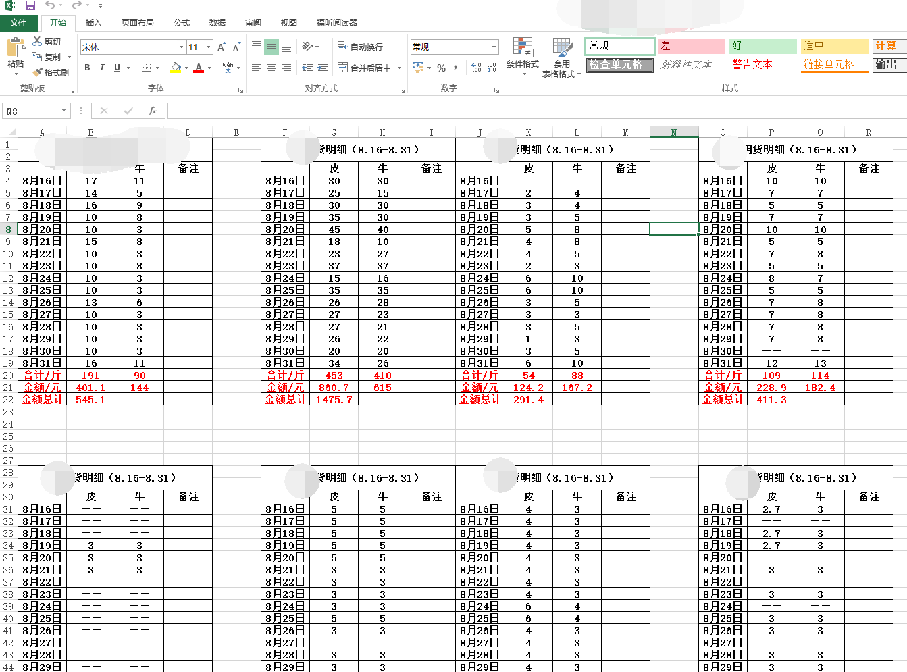The width and height of the screenshot is (907, 672).
Task: Open the number format dropdown (常规)
Action: tap(494, 47)
